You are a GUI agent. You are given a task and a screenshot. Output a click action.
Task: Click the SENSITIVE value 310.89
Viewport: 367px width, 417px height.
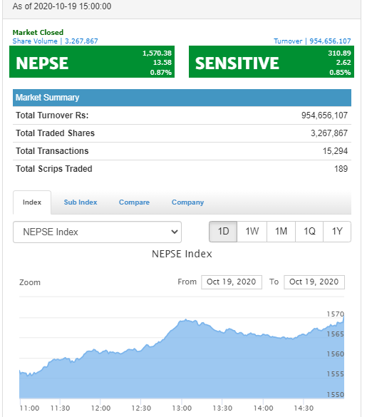tap(339, 53)
